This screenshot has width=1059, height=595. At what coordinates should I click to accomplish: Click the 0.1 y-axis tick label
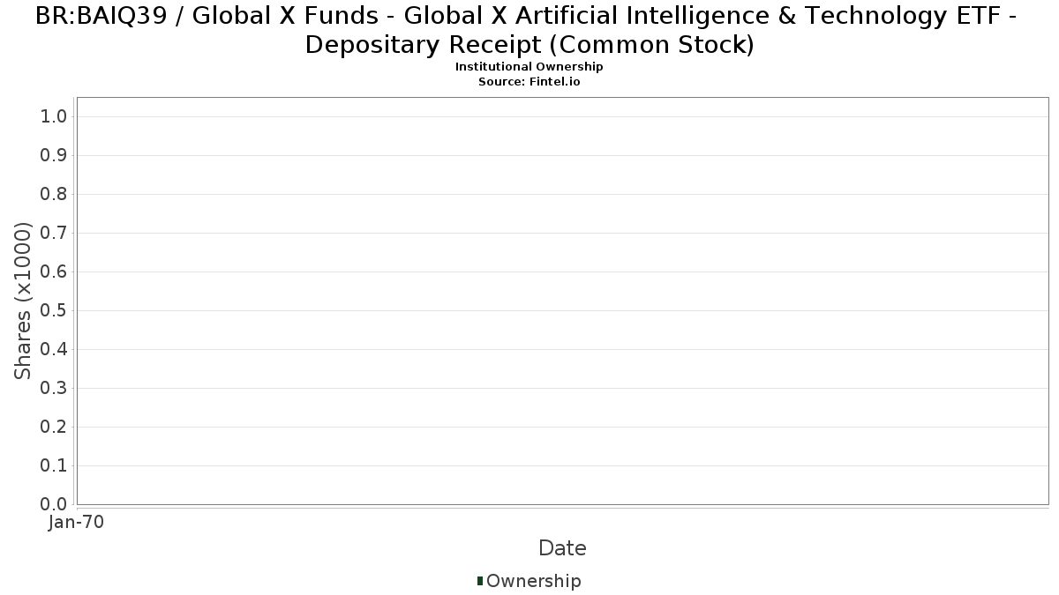55,466
